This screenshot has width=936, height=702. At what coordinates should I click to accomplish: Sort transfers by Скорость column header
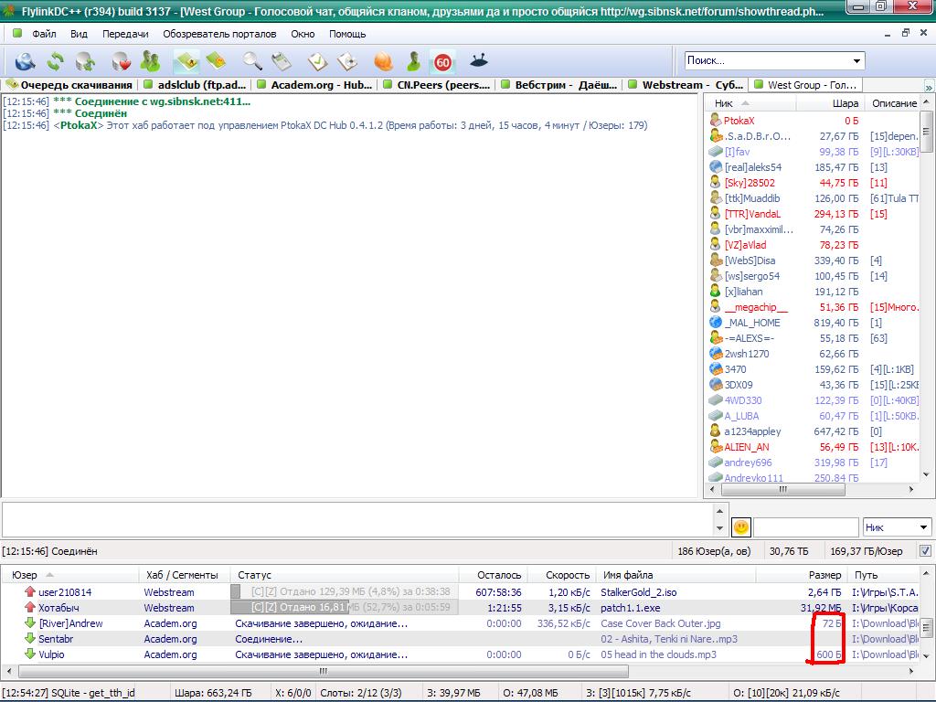[568, 575]
